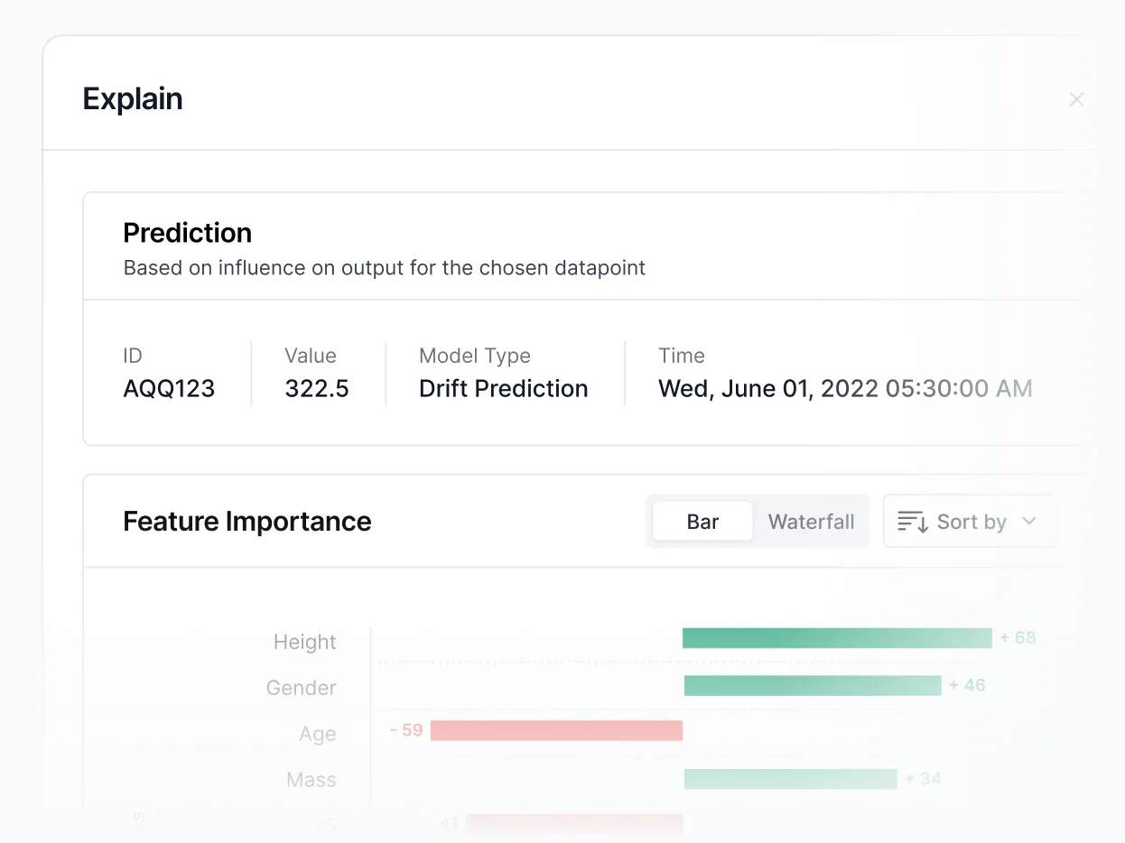Click the sort lines icon beside Sort by
This screenshot has width=1125, height=843.
tap(912, 522)
